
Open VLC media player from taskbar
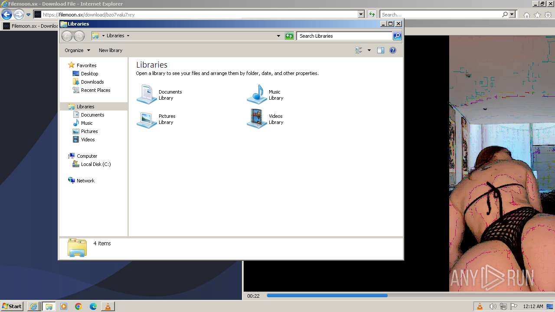(108, 306)
